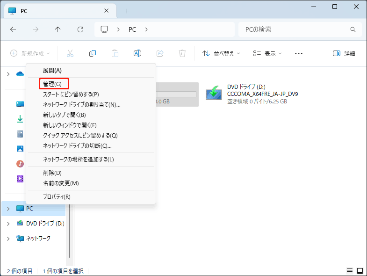This screenshot has width=367, height=276.
Task: Click 2 個の項目 status text
Action: (x=20, y=271)
